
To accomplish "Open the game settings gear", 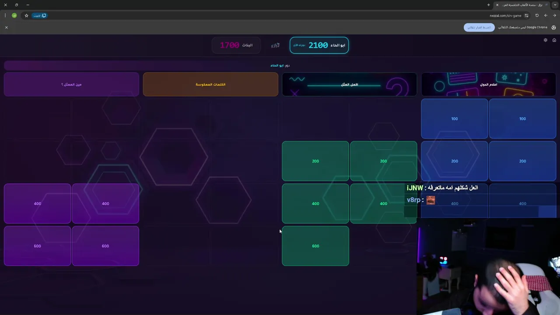I will pyautogui.click(x=546, y=40).
